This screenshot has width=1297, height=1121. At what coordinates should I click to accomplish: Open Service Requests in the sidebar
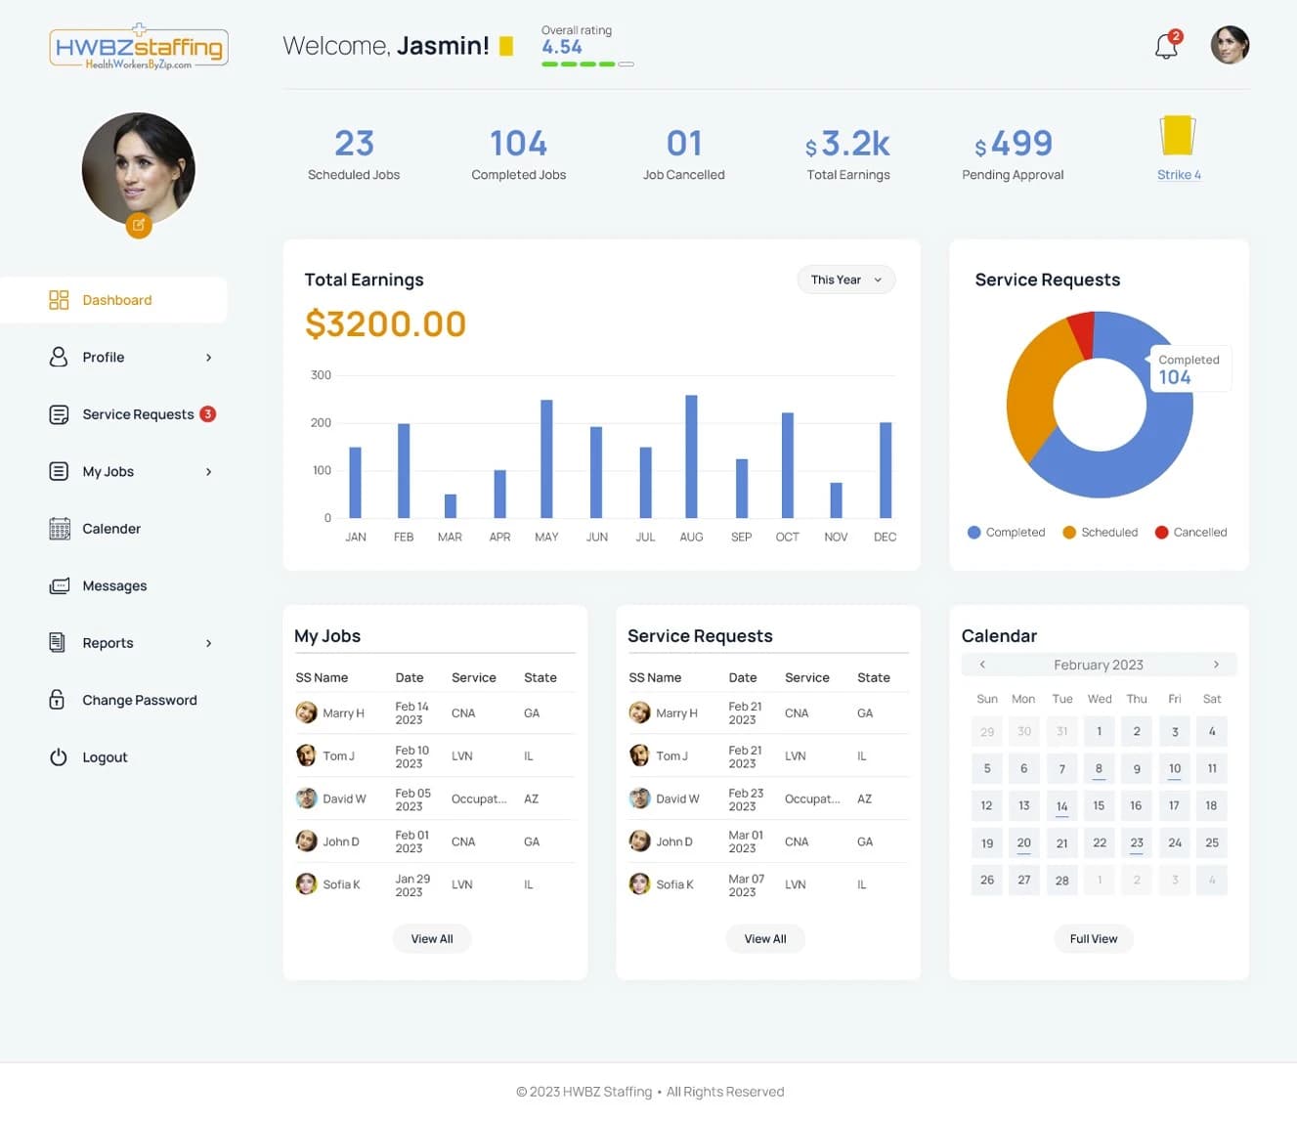pos(137,414)
